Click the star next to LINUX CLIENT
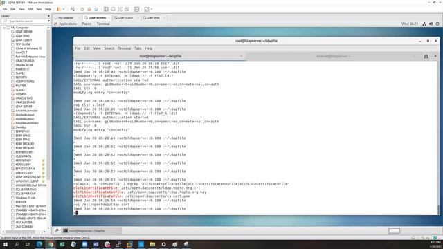 tap(43, 173)
